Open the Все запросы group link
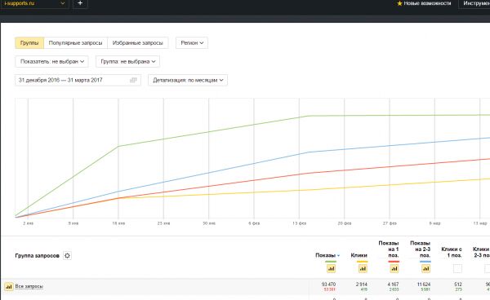This screenshot has width=490, height=300. tap(29, 286)
